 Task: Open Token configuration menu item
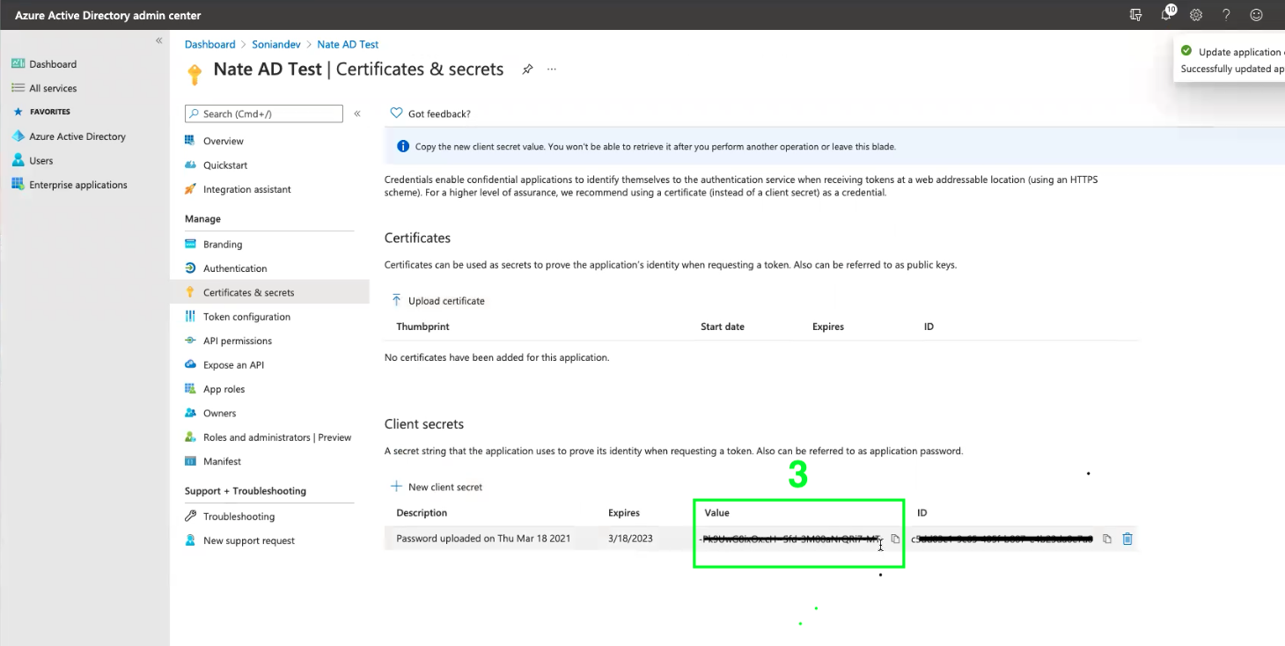coord(246,317)
